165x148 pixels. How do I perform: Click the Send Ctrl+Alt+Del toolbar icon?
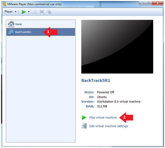pyautogui.click(x=35, y=12)
